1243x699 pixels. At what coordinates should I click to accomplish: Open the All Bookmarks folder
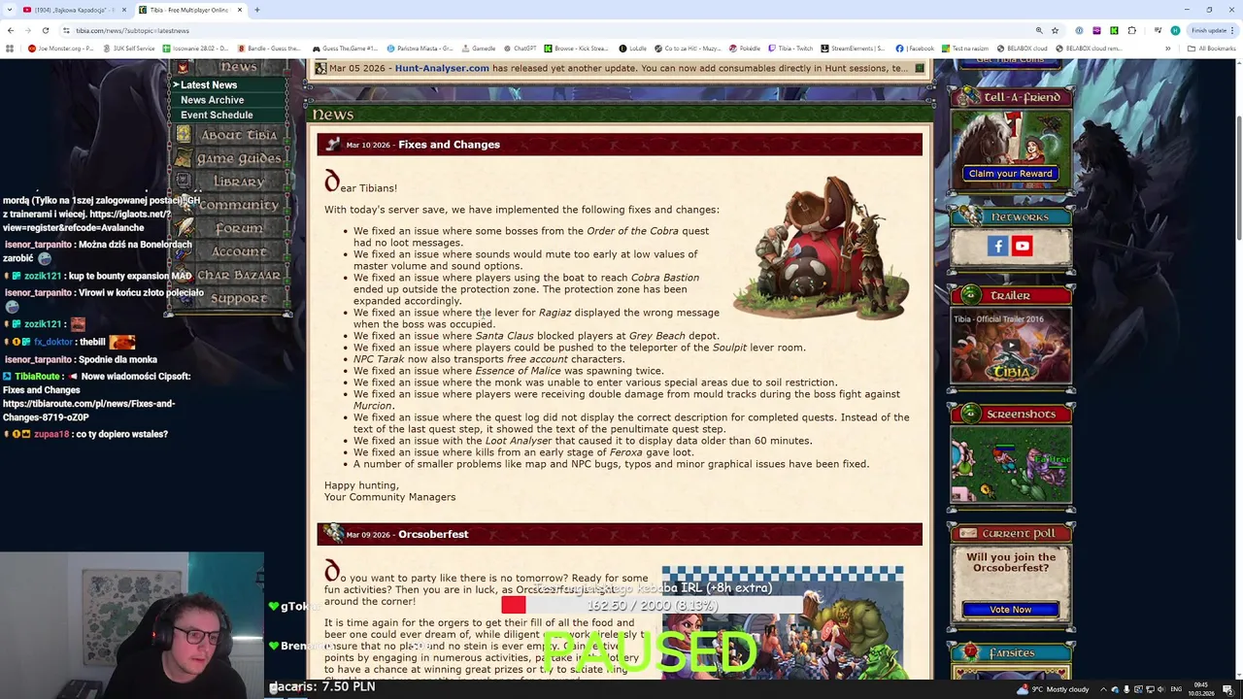click(x=1212, y=49)
